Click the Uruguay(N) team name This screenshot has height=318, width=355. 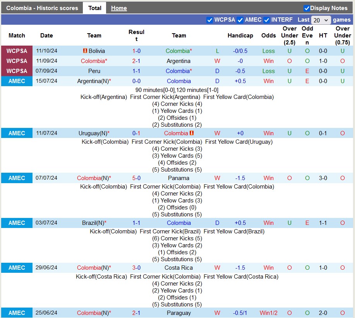coord(93,133)
